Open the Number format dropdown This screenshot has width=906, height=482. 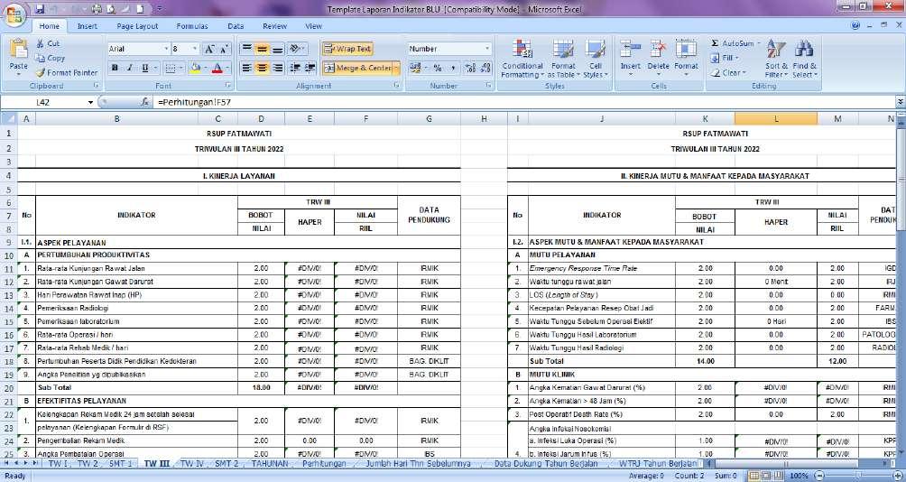(487, 49)
